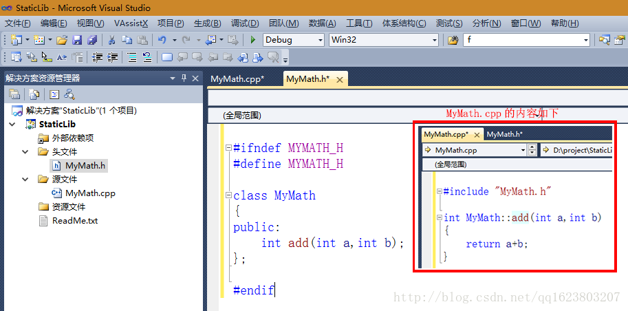Open the 视图(V) menu
The height and width of the screenshot is (311, 628).
coord(91,23)
